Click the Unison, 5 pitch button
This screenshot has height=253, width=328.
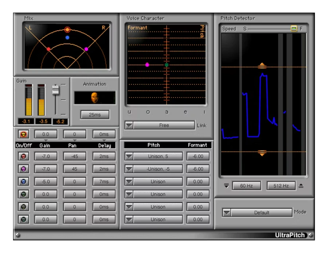158,156
